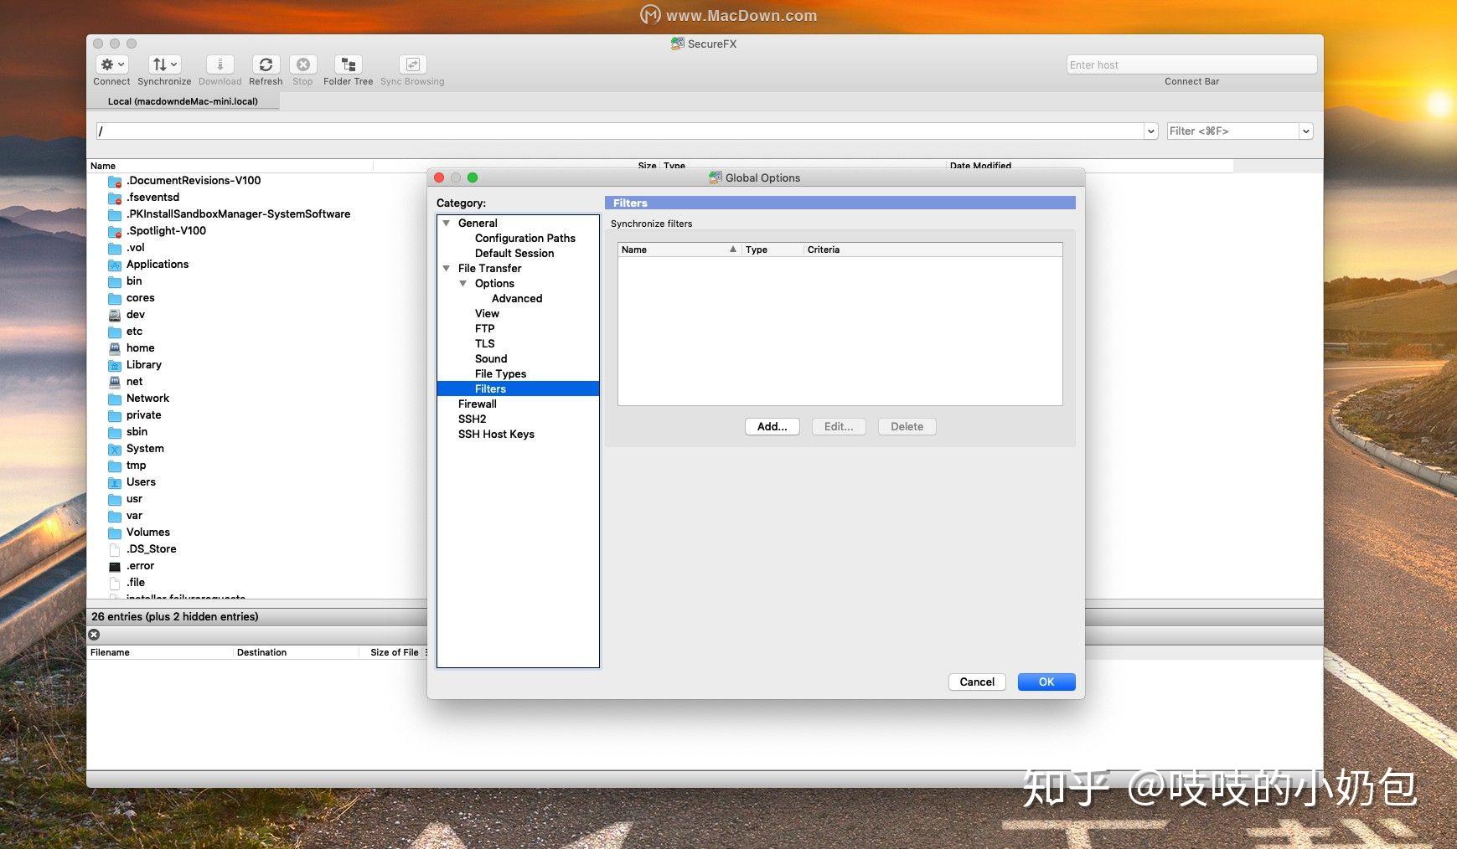
Task: Click the Synchronize toolbar icon
Action: click(164, 64)
